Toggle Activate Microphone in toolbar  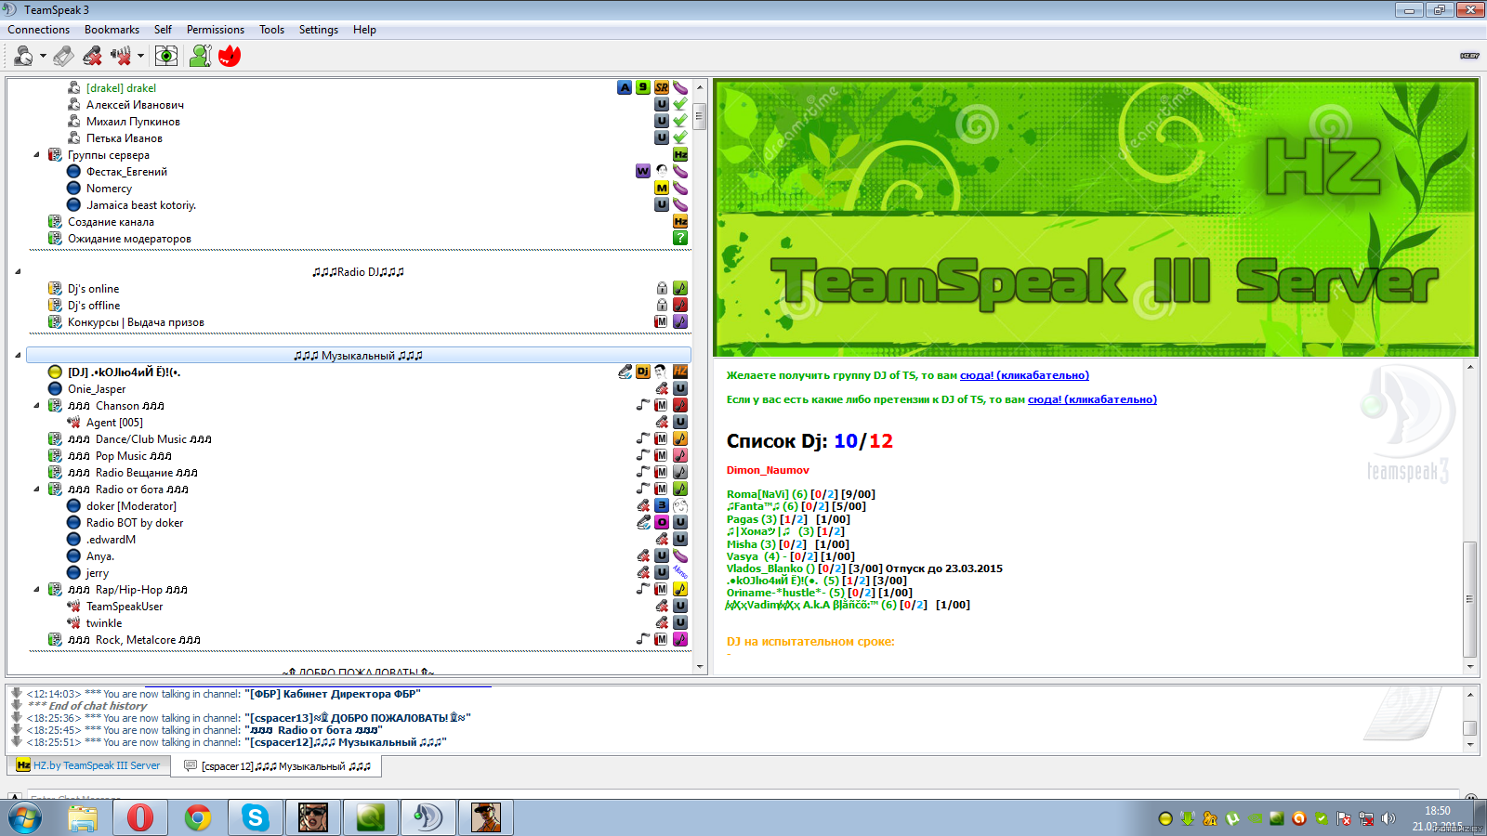[63, 57]
